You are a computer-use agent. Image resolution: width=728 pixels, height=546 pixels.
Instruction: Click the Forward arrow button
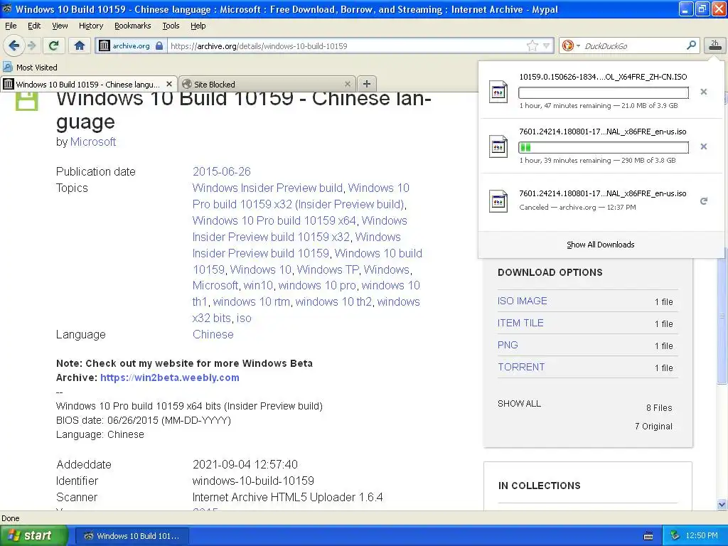pyautogui.click(x=31, y=45)
